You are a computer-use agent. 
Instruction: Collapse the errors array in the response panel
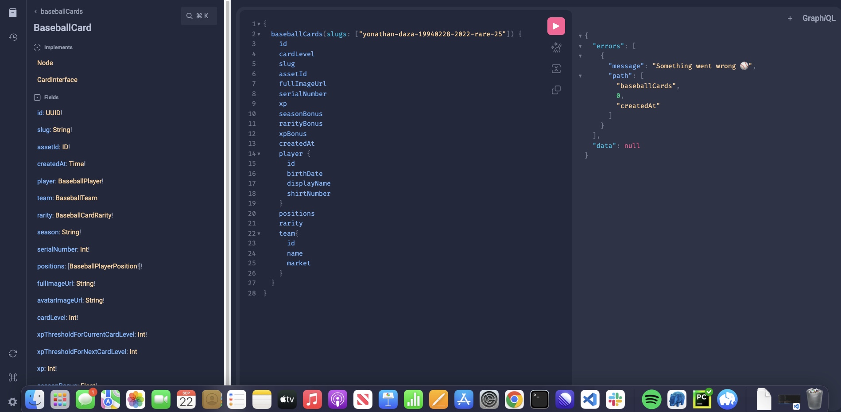580,46
